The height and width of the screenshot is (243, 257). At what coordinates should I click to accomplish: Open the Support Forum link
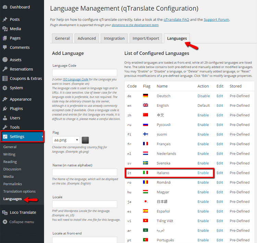click(x=216, y=20)
